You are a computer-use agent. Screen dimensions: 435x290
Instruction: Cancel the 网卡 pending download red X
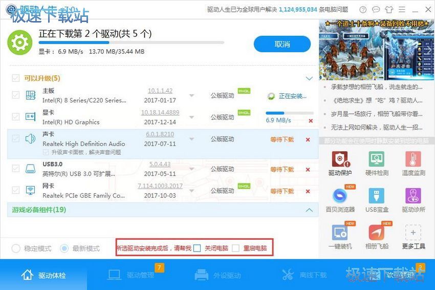tap(308, 191)
